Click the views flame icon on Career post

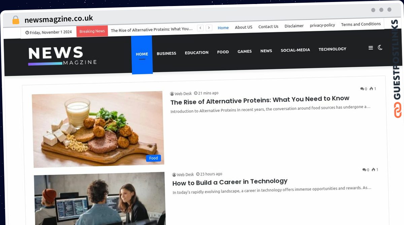[x=373, y=170]
